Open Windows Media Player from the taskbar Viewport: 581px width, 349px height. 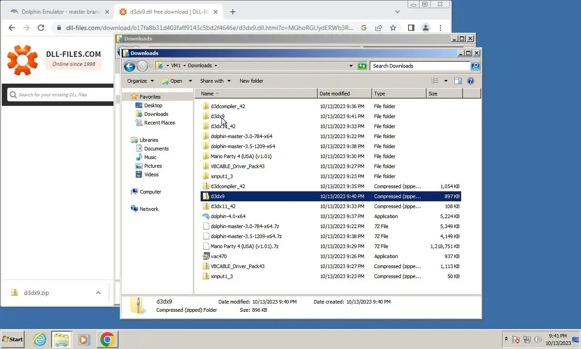(x=84, y=339)
